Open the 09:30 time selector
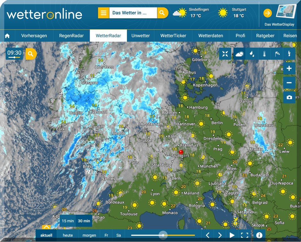This screenshot has width=301, height=242. [x=14, y=54]
